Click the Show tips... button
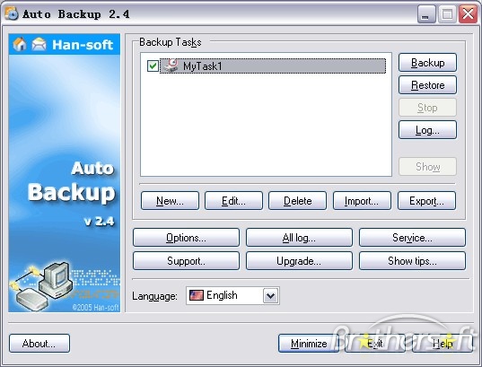The image size is (482, 367). pos(412,261)
